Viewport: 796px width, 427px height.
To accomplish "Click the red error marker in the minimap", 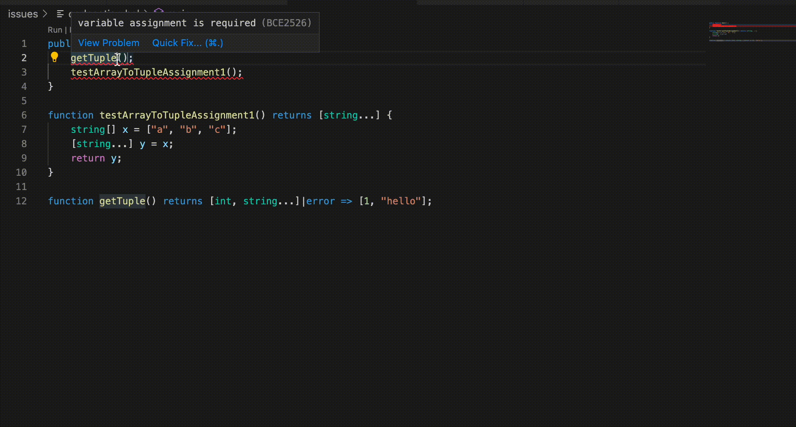I will coord(724,26).
